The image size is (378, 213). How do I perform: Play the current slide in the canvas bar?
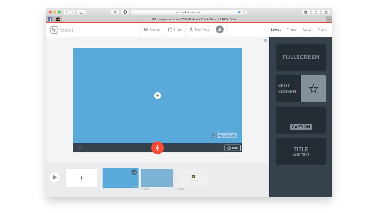click(81, 147)
